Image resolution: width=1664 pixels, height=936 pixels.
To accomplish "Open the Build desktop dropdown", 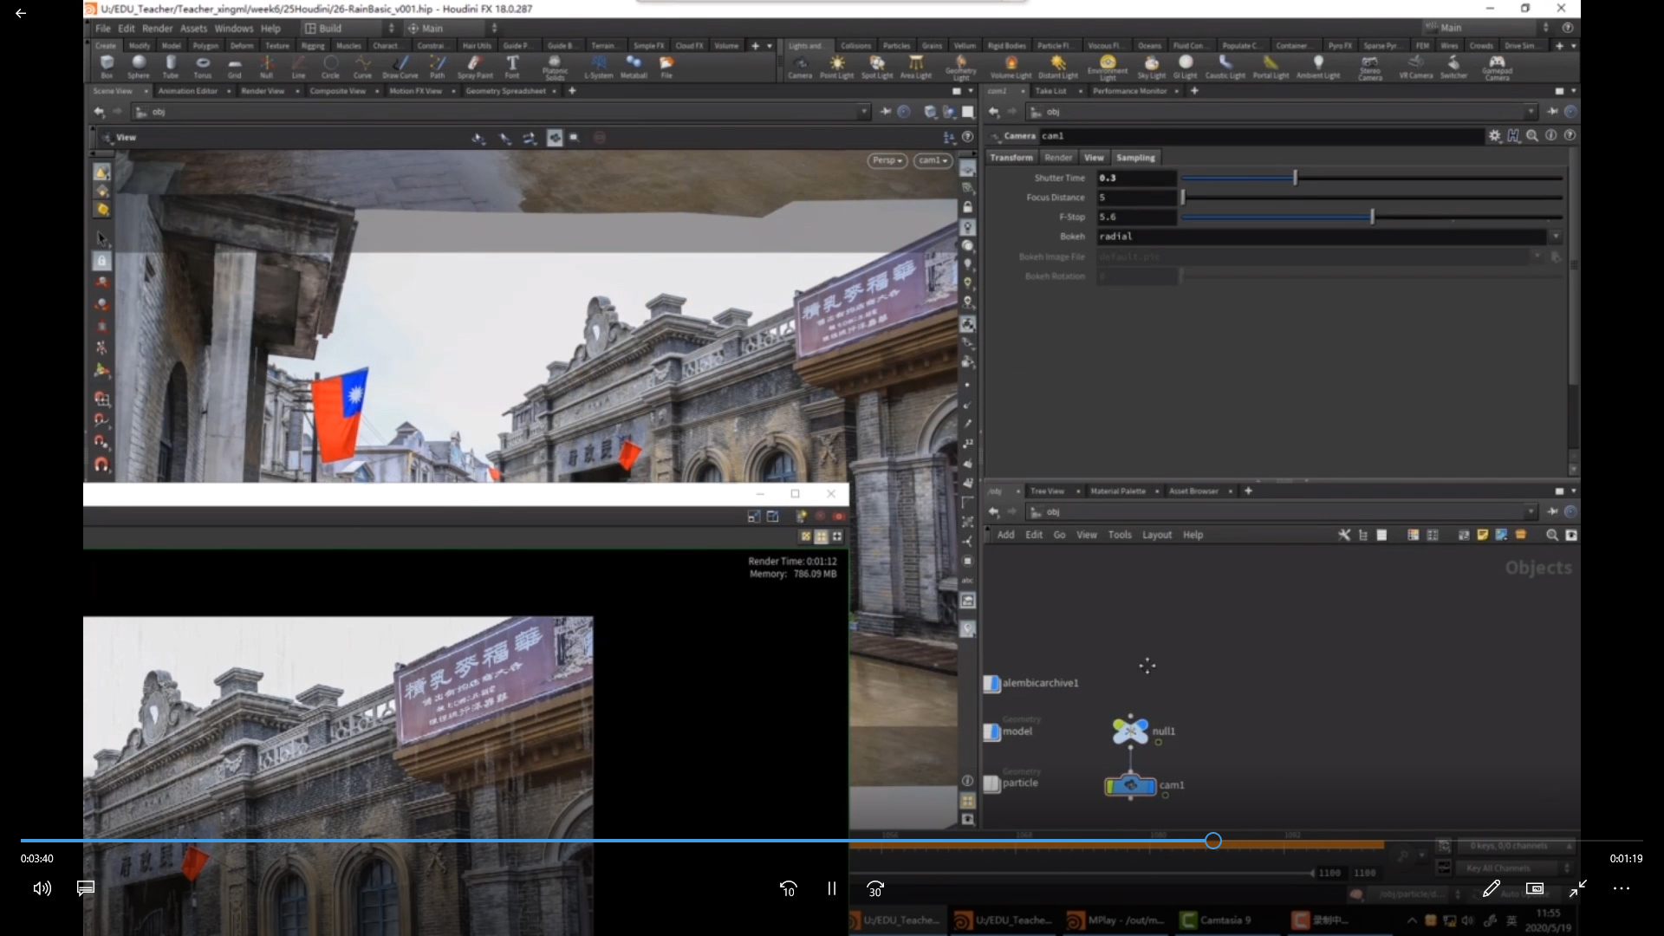I will point(347,28).
